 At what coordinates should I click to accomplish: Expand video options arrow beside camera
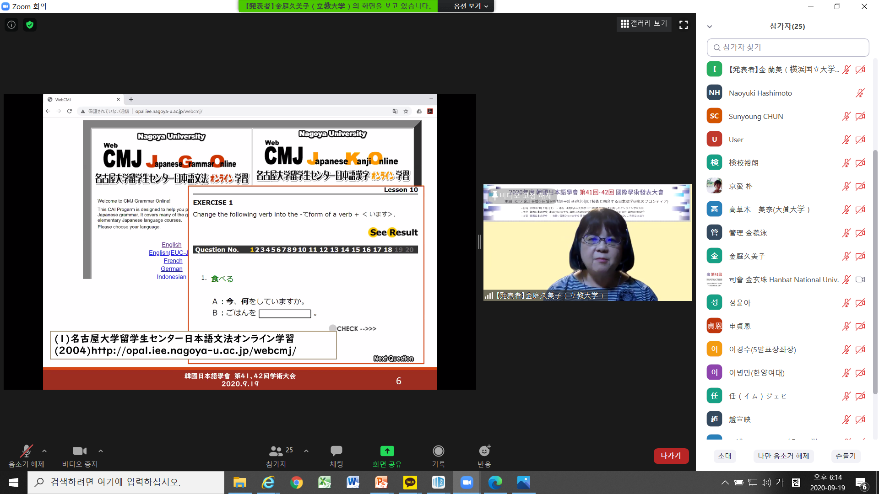click(101, 451)
